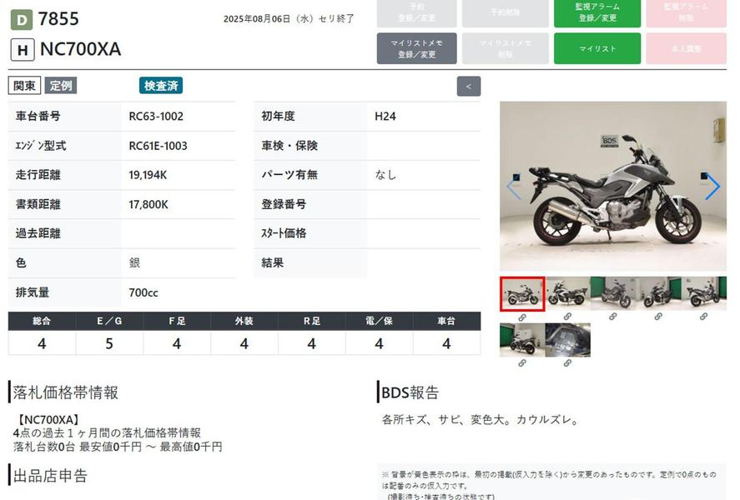Click the link icon under the fourth thumbnail

pyautogui.click(x=657, y=317)
